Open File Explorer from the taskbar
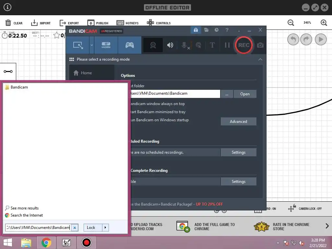Viewport: 332px width, 249px height. [26, 243]
